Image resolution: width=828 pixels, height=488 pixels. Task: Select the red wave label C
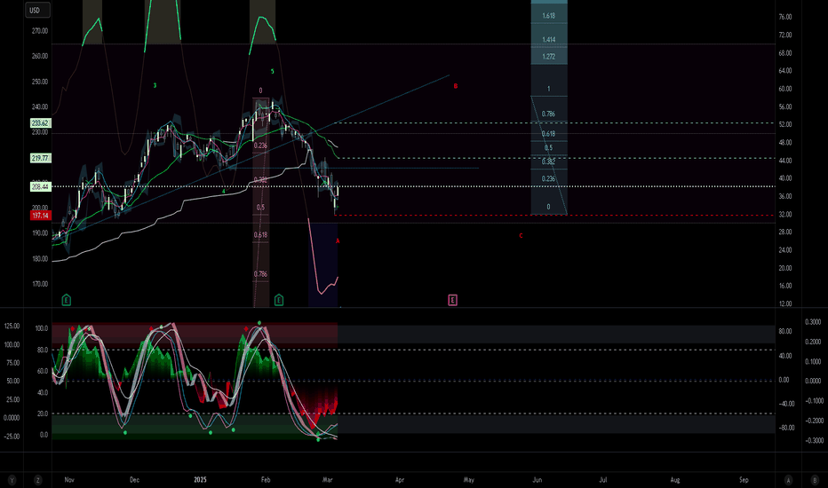click(521, 236)
